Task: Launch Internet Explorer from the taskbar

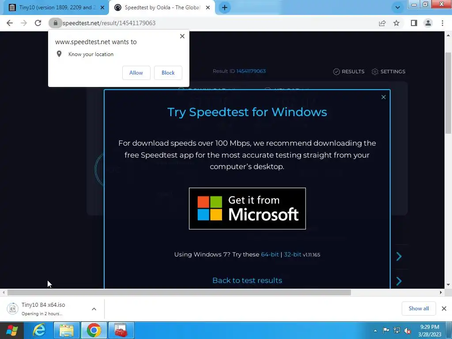Action: [x=39, y=330]
